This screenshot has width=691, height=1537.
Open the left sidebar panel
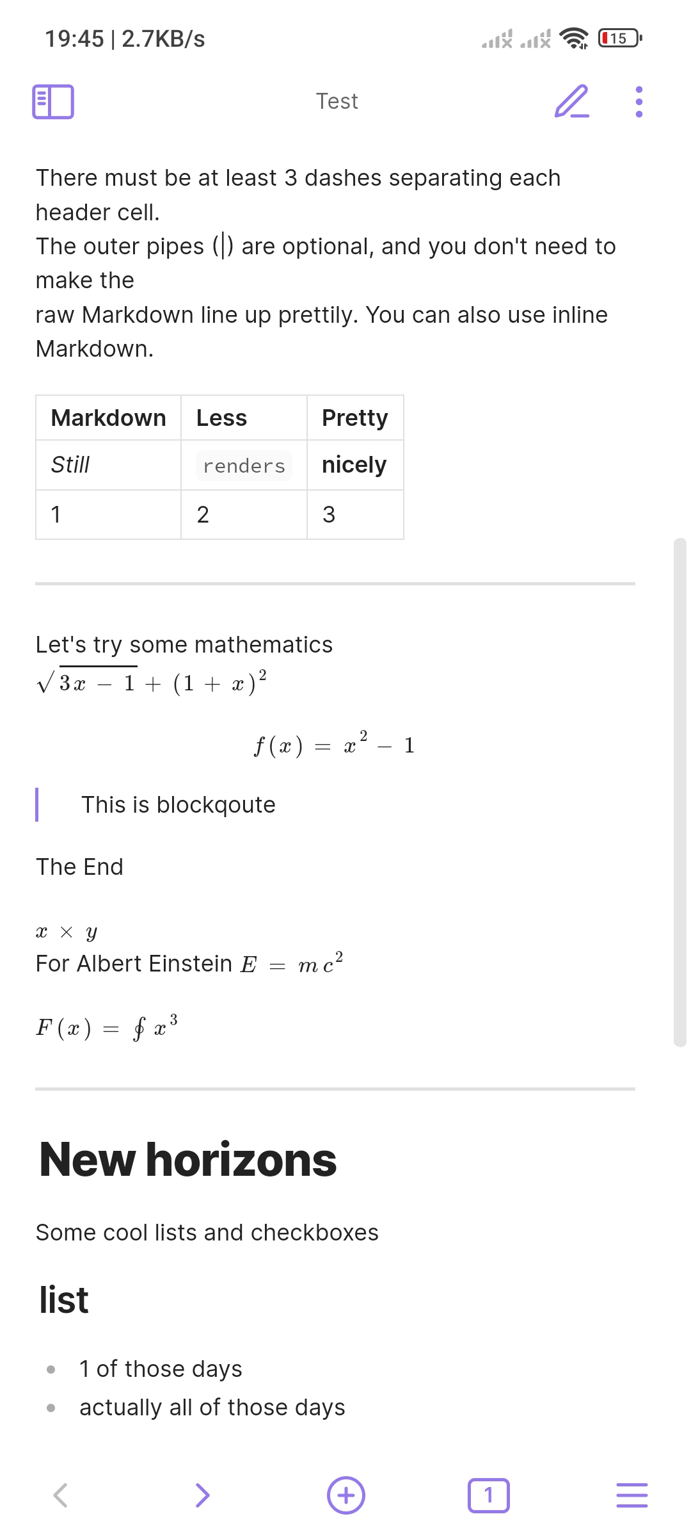[x=53, y=102]
